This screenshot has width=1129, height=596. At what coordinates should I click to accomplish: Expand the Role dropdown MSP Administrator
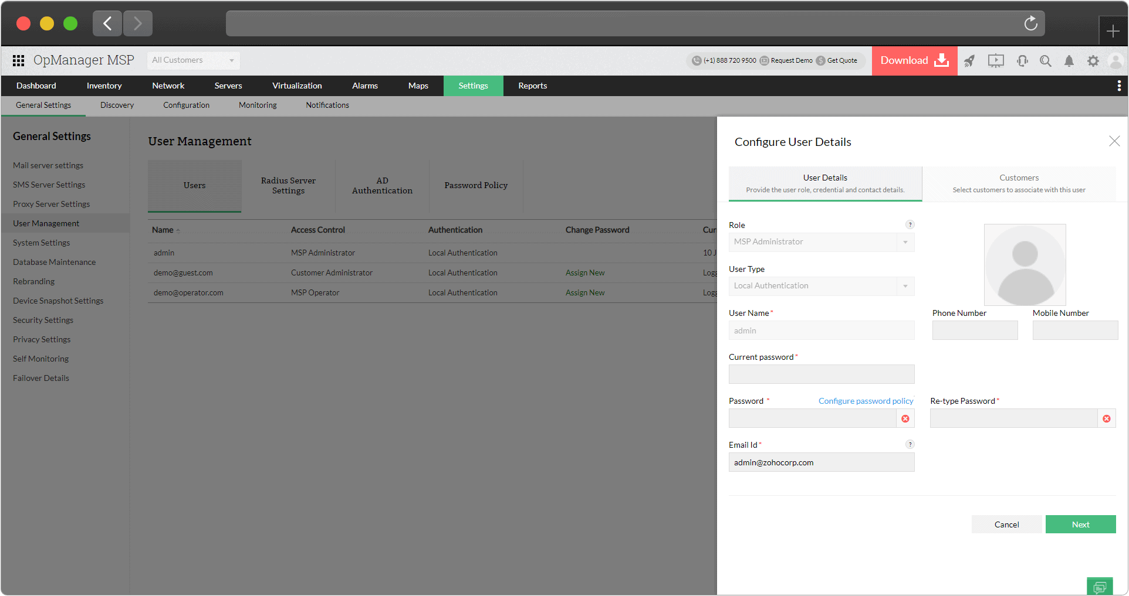pos(822,242)
